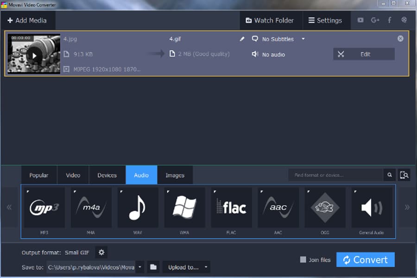Open the output folder browse icon

[153, 267]
